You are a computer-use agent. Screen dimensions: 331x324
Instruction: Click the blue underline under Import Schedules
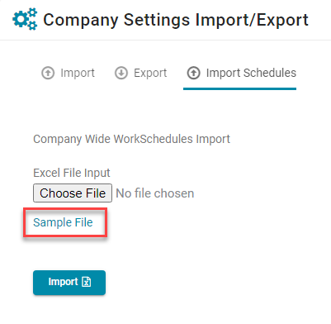(239, 88)
